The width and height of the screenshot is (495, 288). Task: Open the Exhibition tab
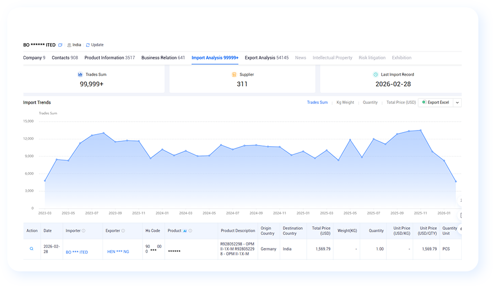click(x=401, y=58)
